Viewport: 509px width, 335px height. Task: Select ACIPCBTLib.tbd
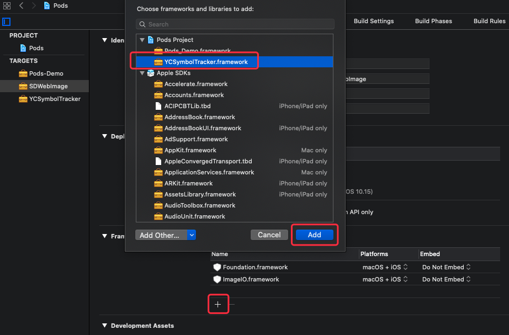point(235,106)
